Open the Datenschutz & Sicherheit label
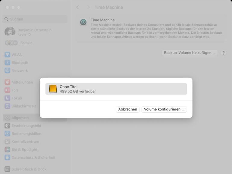 coord(33,157)
